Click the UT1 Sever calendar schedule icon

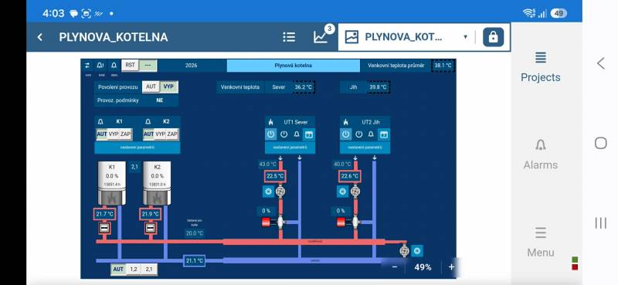point(308,134)
